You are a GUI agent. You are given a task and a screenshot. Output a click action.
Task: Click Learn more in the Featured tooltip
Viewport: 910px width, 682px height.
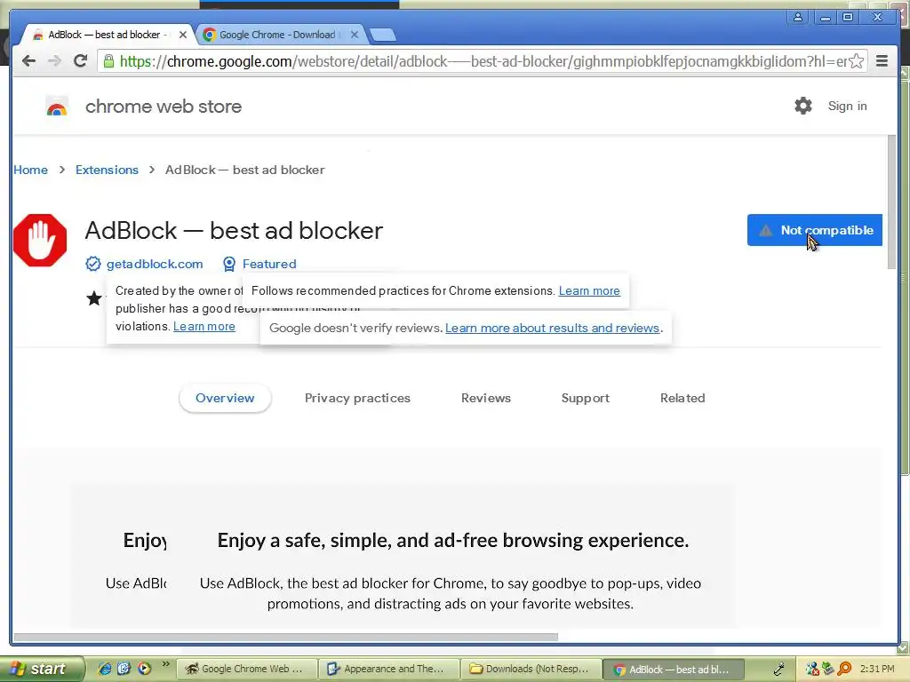589,290
